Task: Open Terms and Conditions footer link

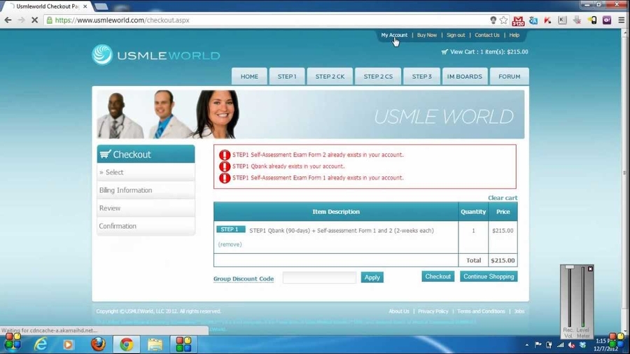Action: [x=481, y=311]
